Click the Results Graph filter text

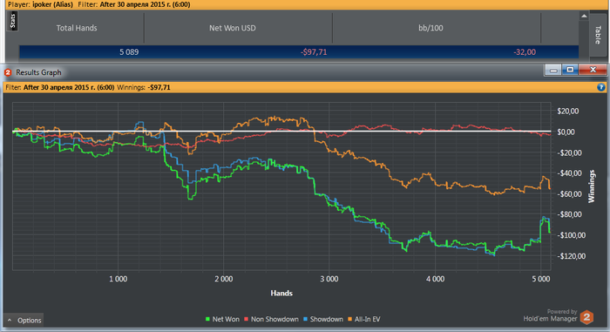coord(88,87)
